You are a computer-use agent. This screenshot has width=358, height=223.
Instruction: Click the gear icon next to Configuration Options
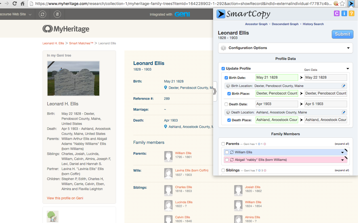coord(223,48)
